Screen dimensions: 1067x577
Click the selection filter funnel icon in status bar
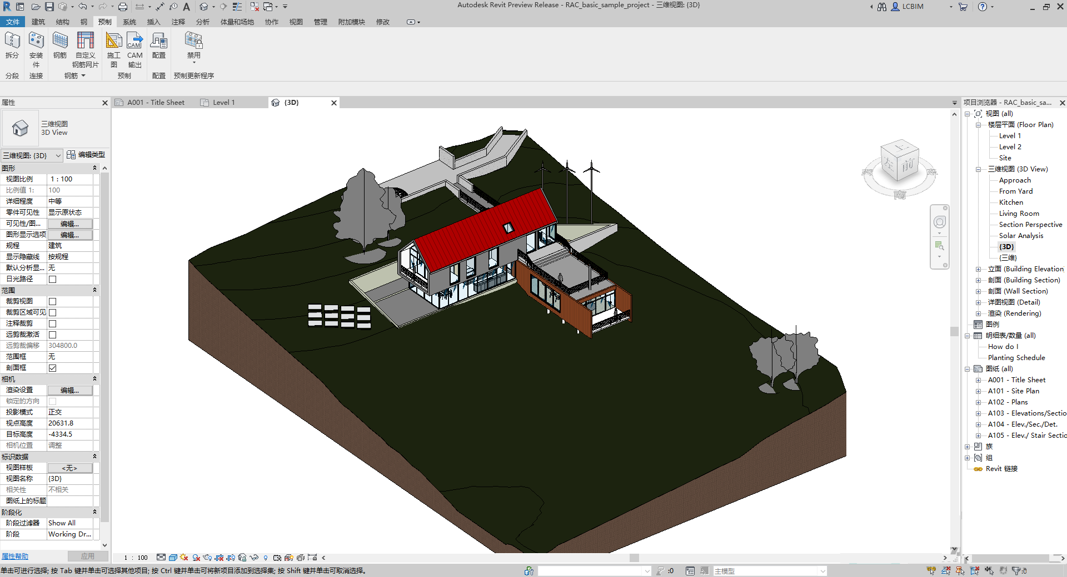tap(1016, 570)
